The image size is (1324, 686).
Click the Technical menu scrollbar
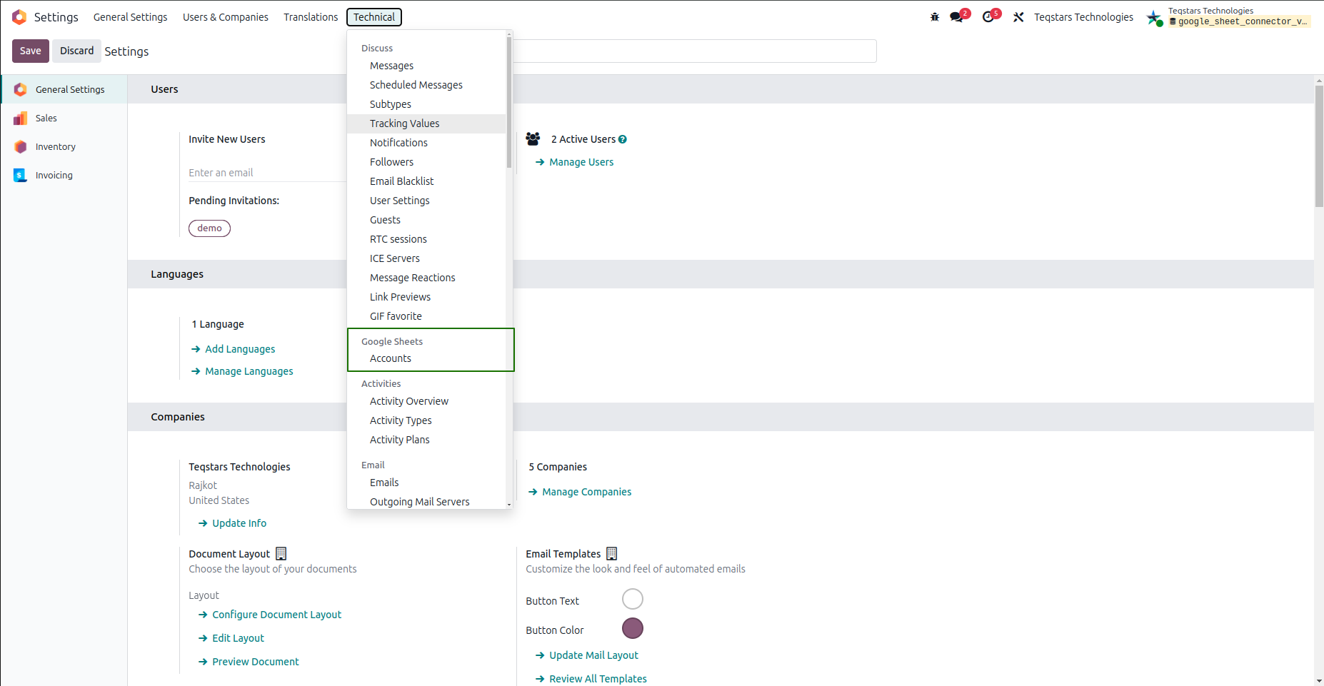pos(509,102)
